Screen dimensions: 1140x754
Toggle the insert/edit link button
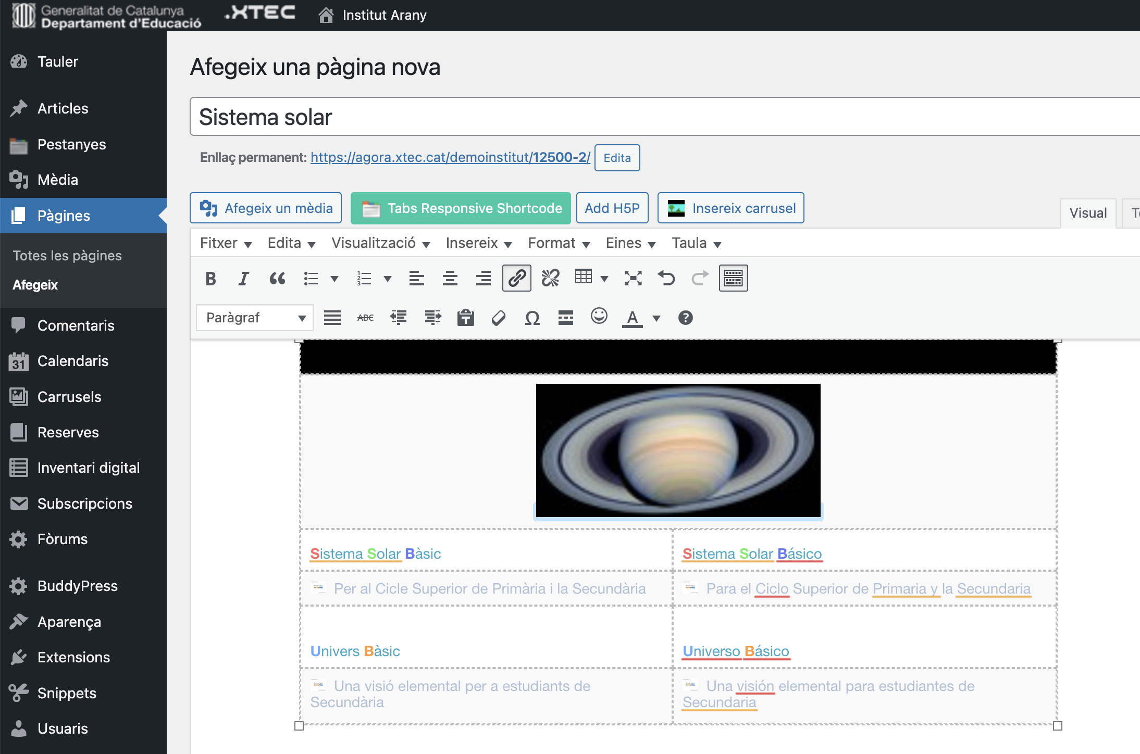click(x=516, y=278)
